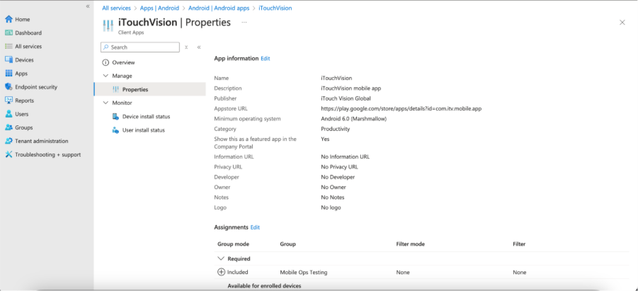Clear the search with the X icon
Image resolution: width=638 pixels, height=291 pixels.
tap(186, 47)
